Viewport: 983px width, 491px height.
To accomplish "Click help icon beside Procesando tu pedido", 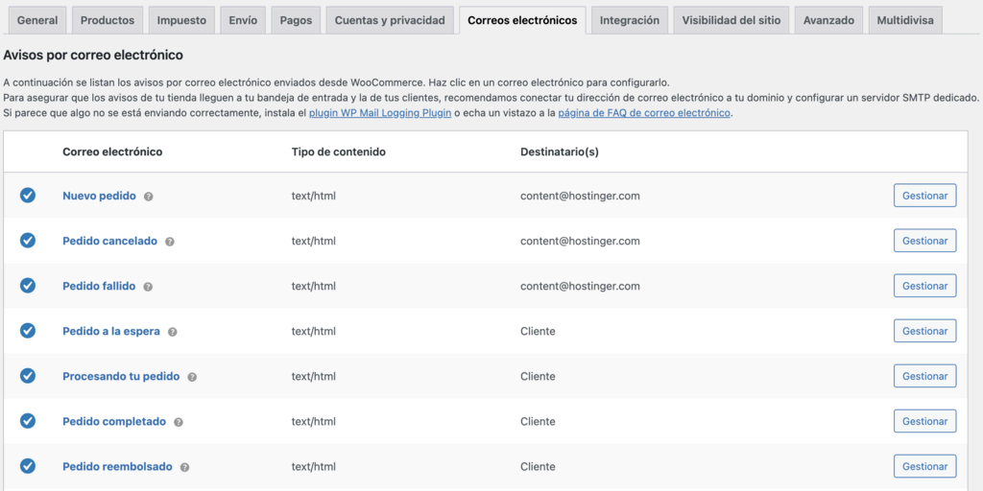I will tap(192, 377).
